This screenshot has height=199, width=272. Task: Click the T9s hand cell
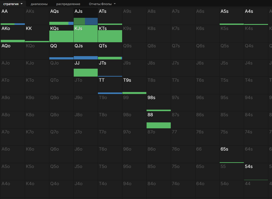point(134,86)
